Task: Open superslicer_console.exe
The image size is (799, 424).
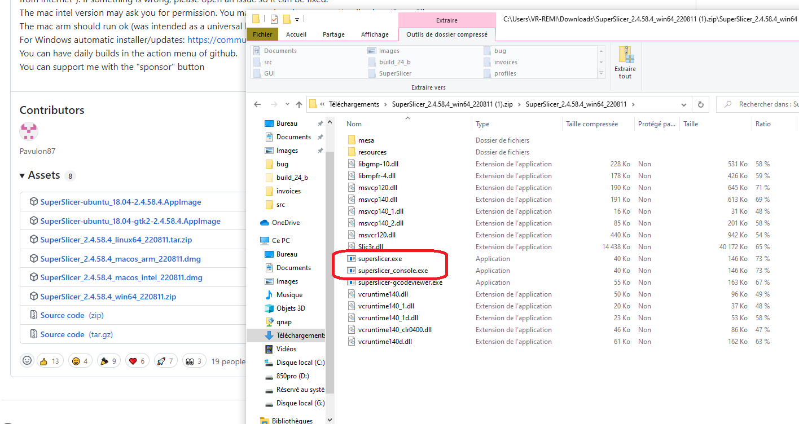Action: pyautogui.click(x=389, y=270)
